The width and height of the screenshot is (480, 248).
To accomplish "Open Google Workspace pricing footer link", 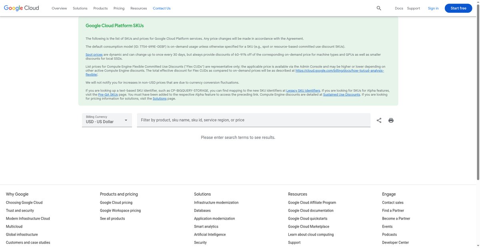I will 120,210.
